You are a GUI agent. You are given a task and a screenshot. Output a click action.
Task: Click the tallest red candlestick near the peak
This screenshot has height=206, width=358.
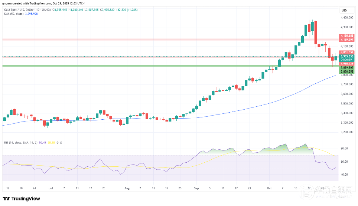[x=315, y=33]
